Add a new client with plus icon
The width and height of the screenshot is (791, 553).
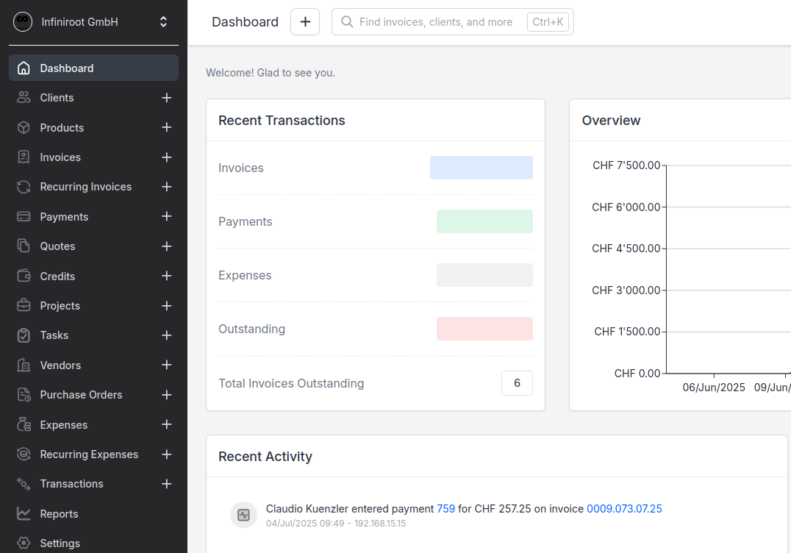point(166,98)
